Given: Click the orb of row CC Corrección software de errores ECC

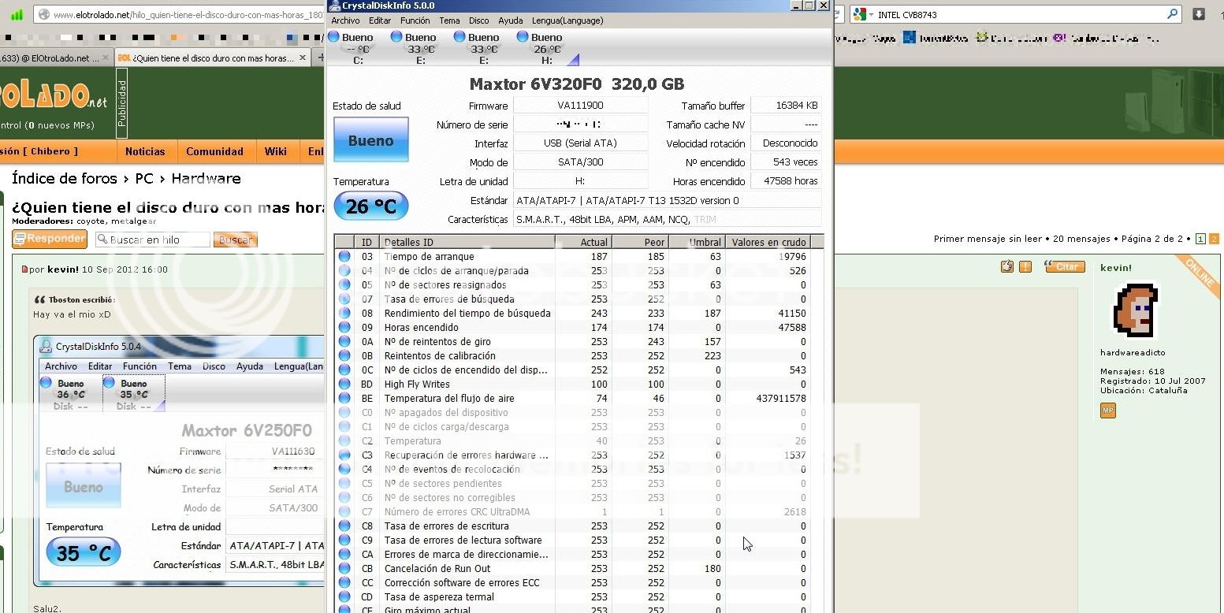Looking at the screenshot, I should tap(344, 583).
